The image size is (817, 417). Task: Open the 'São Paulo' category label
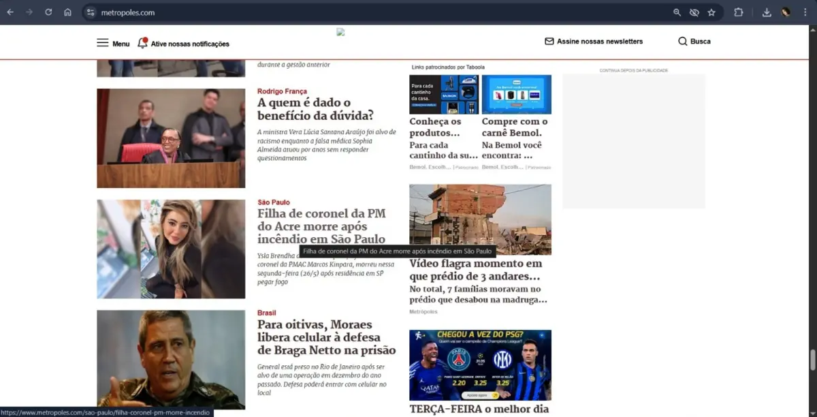pos(273,202)
